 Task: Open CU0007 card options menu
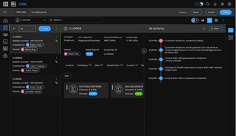pyautogui.click(x=56, y=37)
